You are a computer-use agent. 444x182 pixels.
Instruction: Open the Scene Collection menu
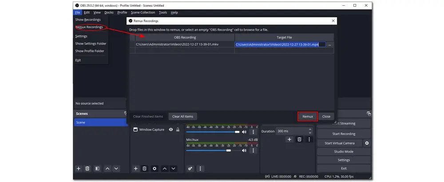pos(143,12)
